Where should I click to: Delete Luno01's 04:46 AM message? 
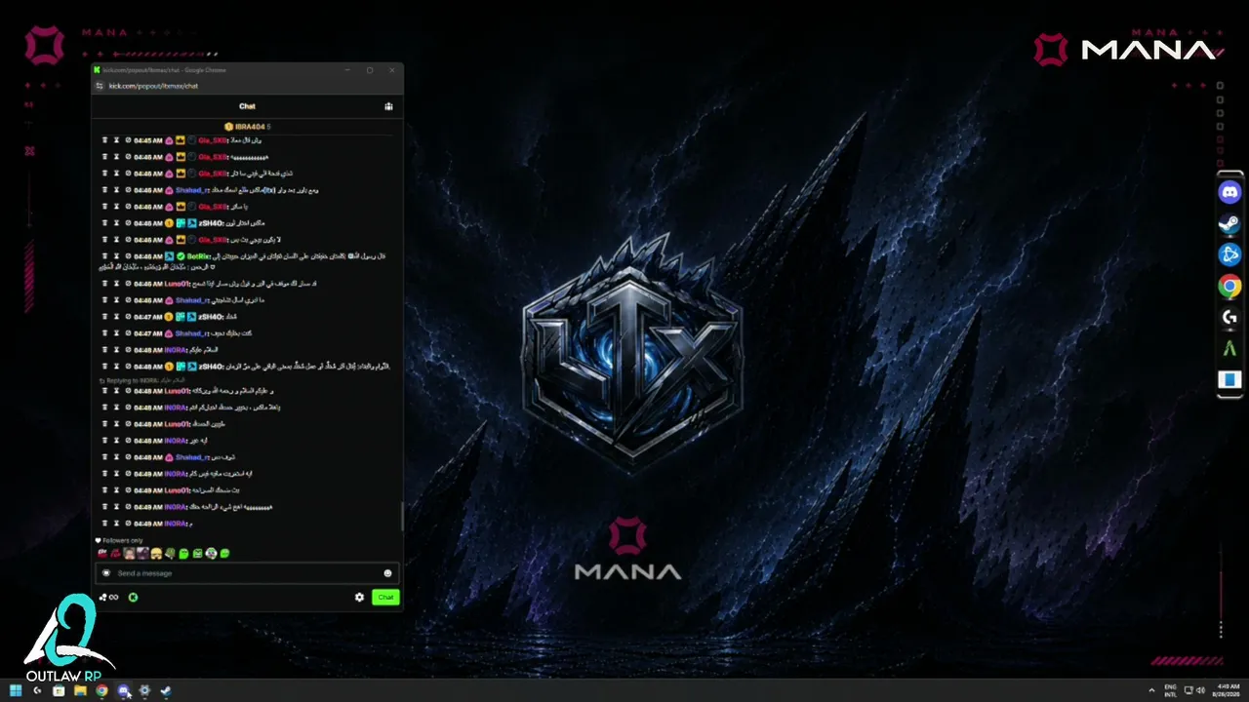pyautogui.click(x=104, y=284)
